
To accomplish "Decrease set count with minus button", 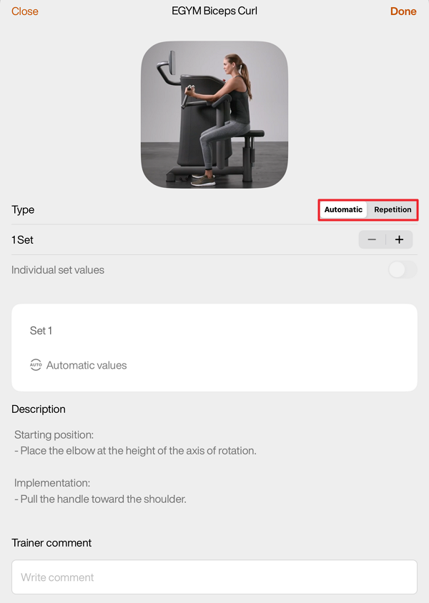I will tap(372, 240).
